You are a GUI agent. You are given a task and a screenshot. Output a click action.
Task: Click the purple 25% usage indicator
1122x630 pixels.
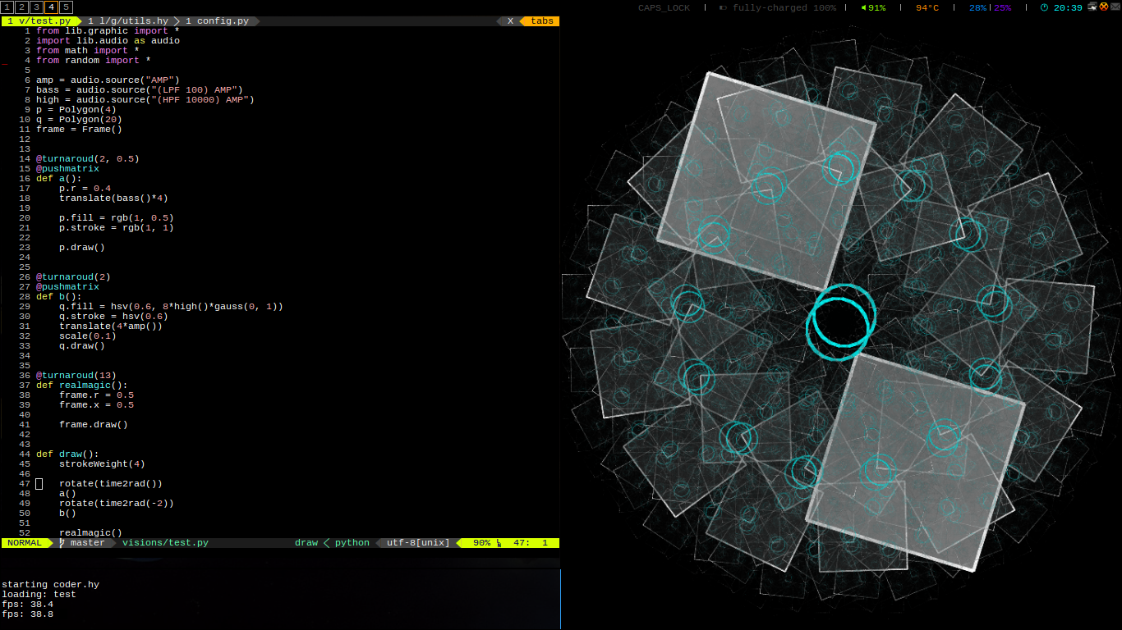pos(1002,7)
